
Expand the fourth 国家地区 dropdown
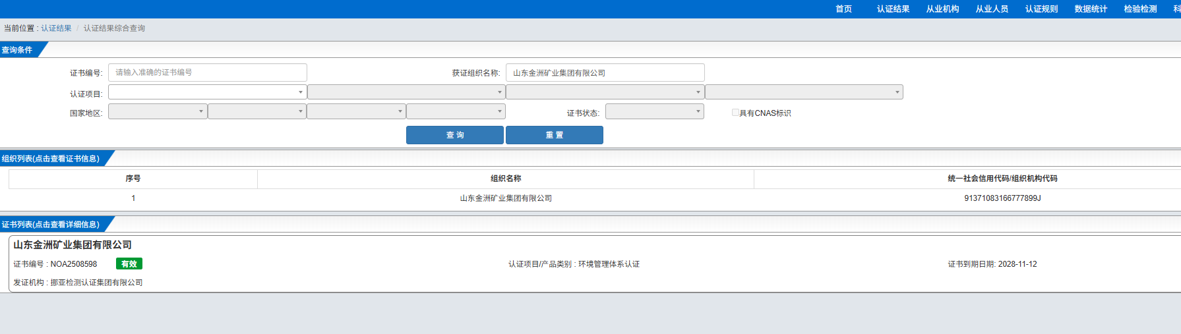456,111
